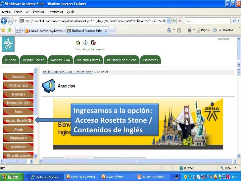The height and width of the screenshot is (181, 241).
Task: Open Quick Tabs grid icon
Action: tap(18, 31)
